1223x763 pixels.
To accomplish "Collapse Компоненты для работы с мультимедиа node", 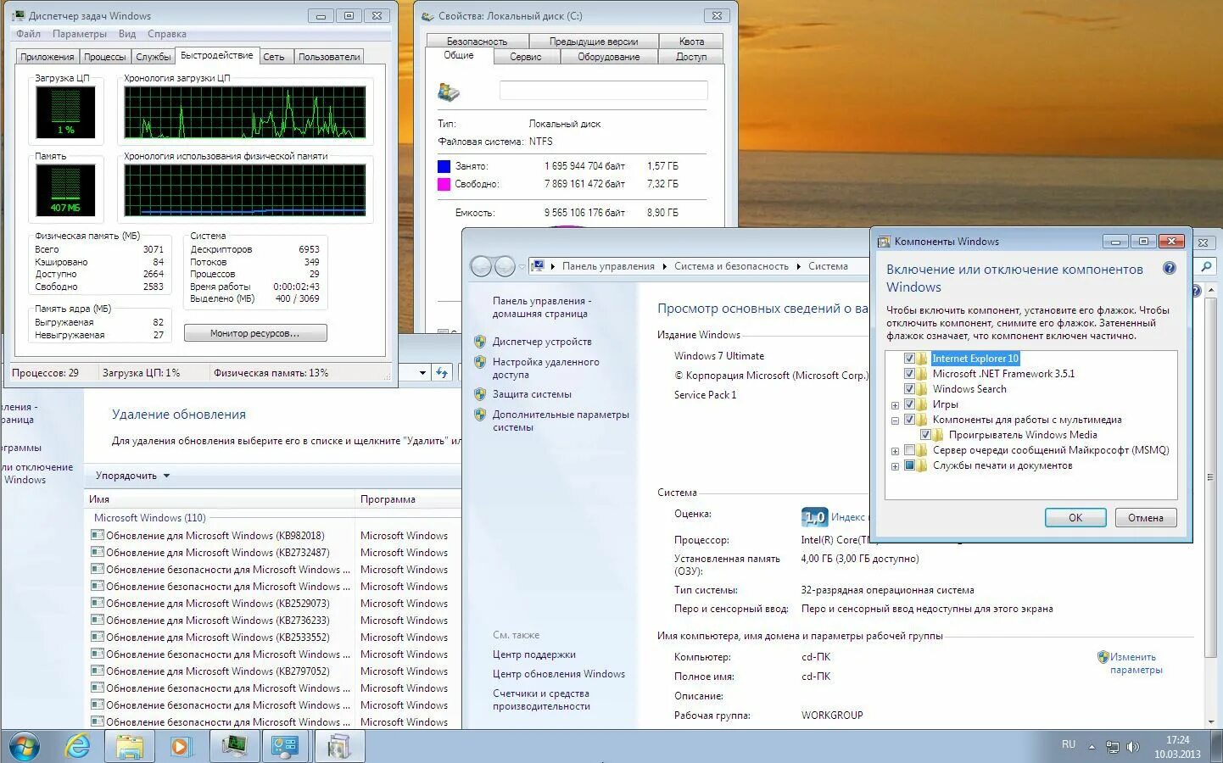I will 895,420.
